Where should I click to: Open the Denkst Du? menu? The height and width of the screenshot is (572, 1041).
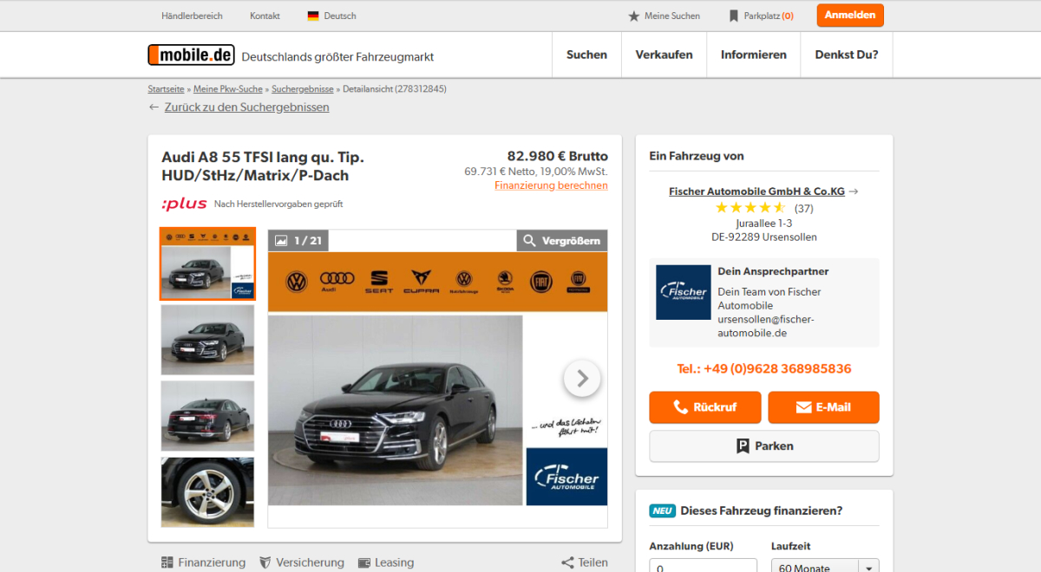pyautogui.click(x=847, y=55)
